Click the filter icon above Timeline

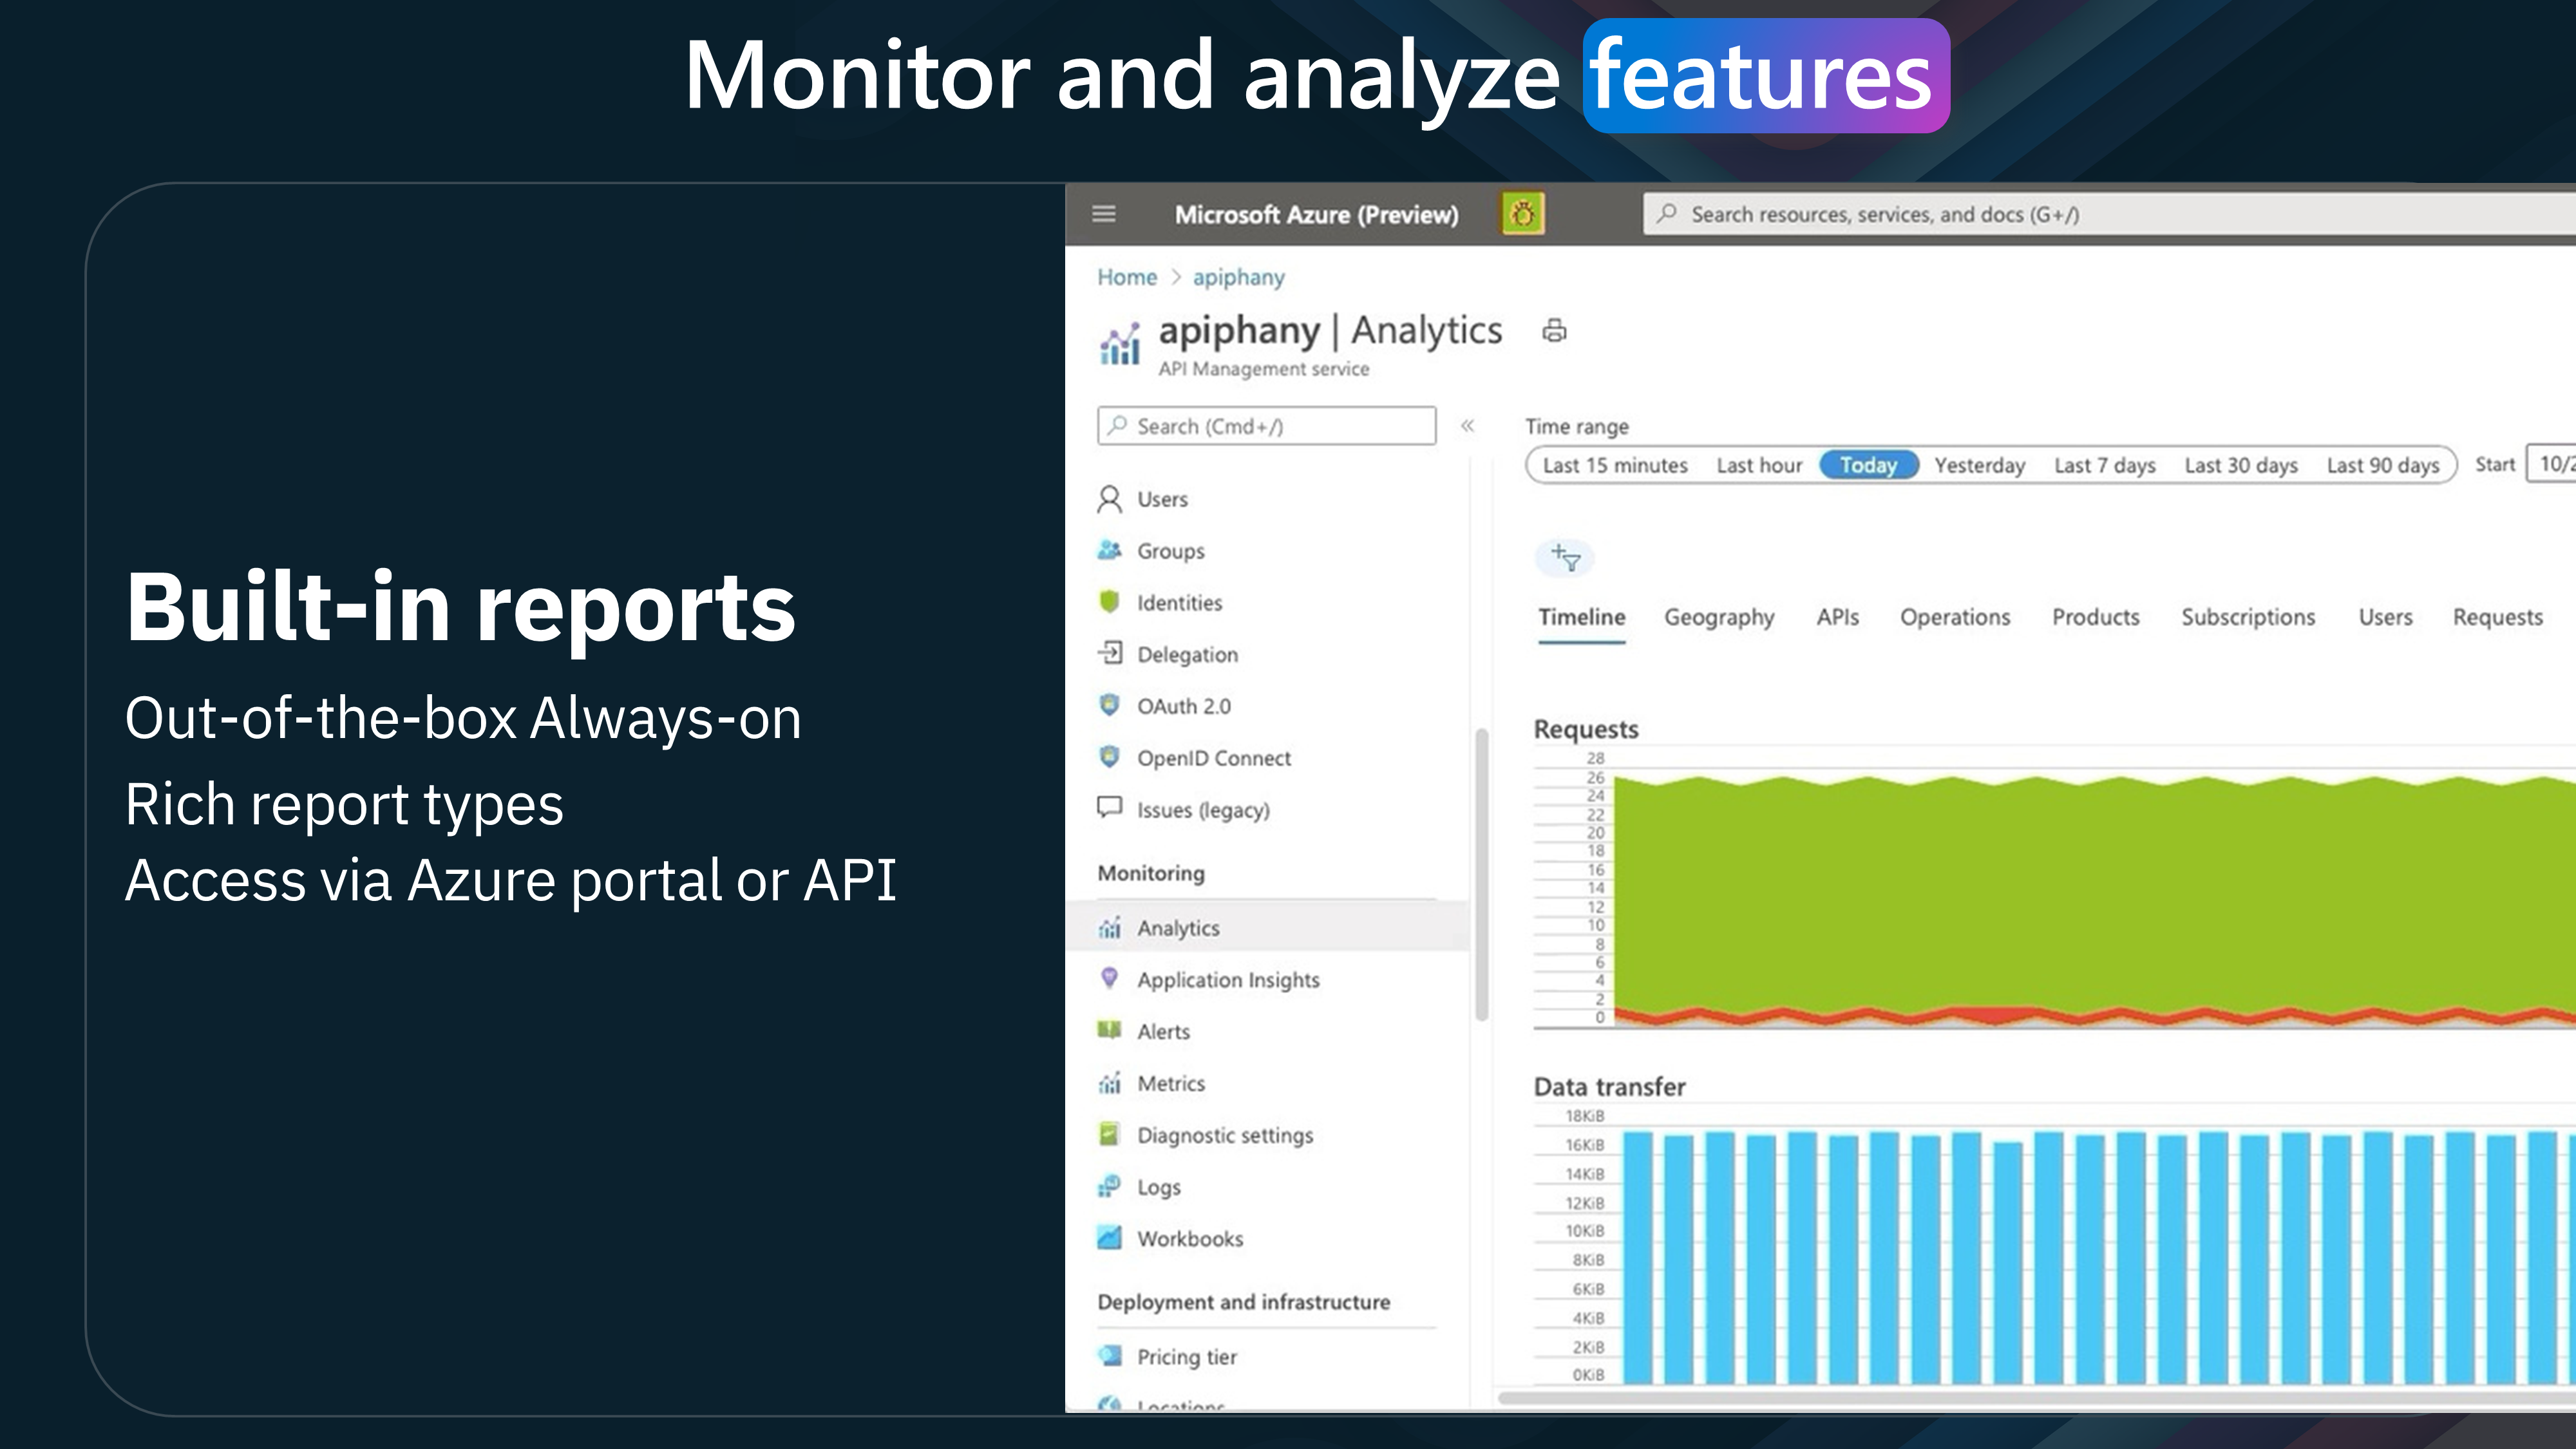pyautogui.click(x=1564, y=557)
